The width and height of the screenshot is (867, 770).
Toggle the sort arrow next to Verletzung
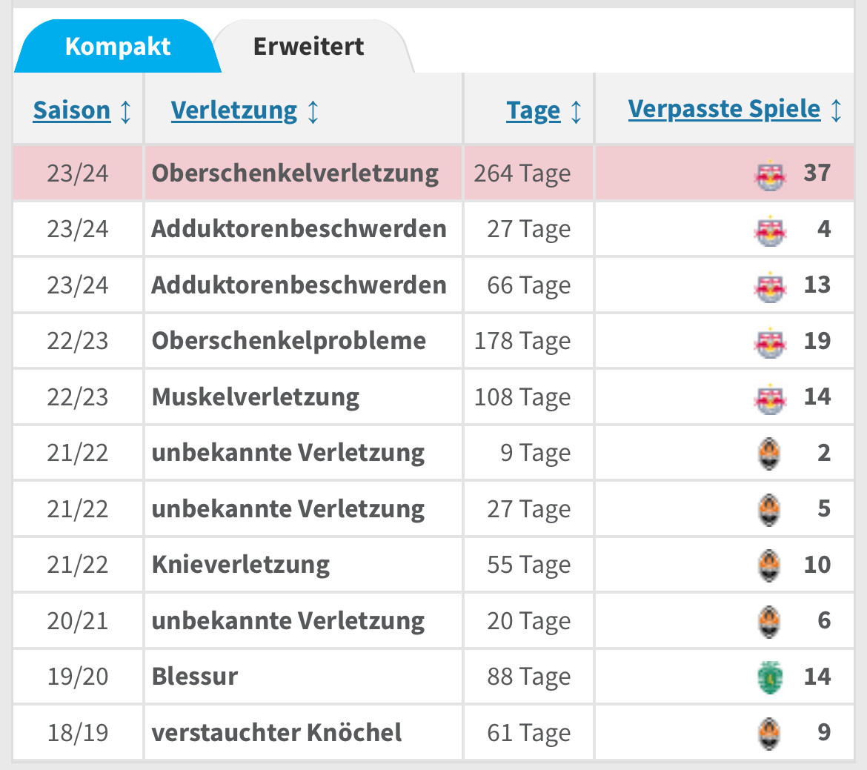313,111
